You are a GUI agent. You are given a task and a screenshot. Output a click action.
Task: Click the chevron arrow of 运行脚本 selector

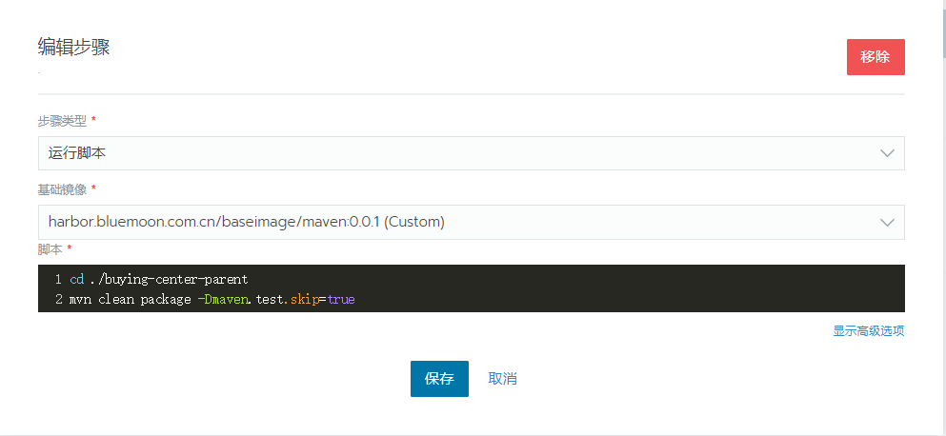(x=887, y=153)
